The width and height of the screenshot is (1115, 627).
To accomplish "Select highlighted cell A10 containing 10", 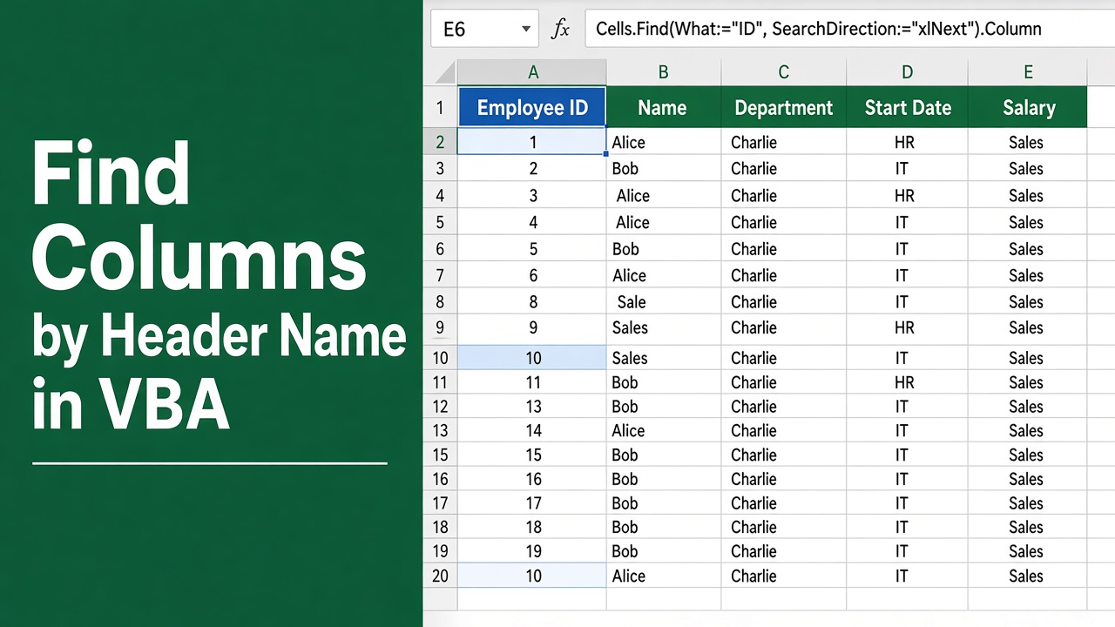I will (x=532, y=357).
